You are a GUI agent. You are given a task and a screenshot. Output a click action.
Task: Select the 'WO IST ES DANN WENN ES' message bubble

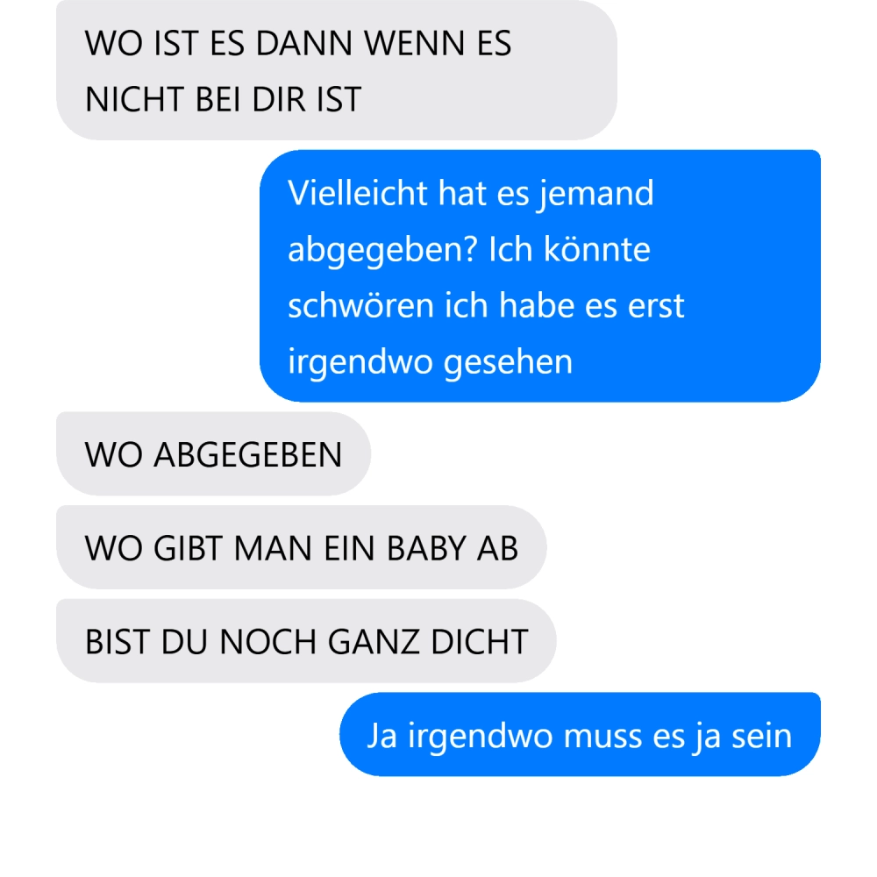[x=337, y=70]
